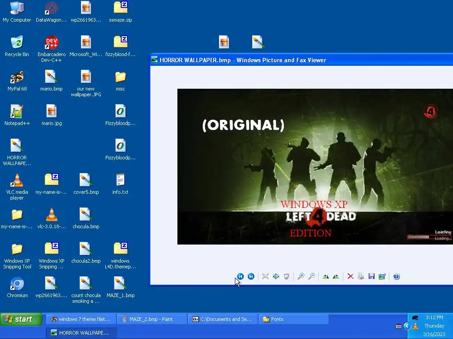Screen dimensions: 453x339
Task: Zoom out of the picture
Action: pos(311,276)
